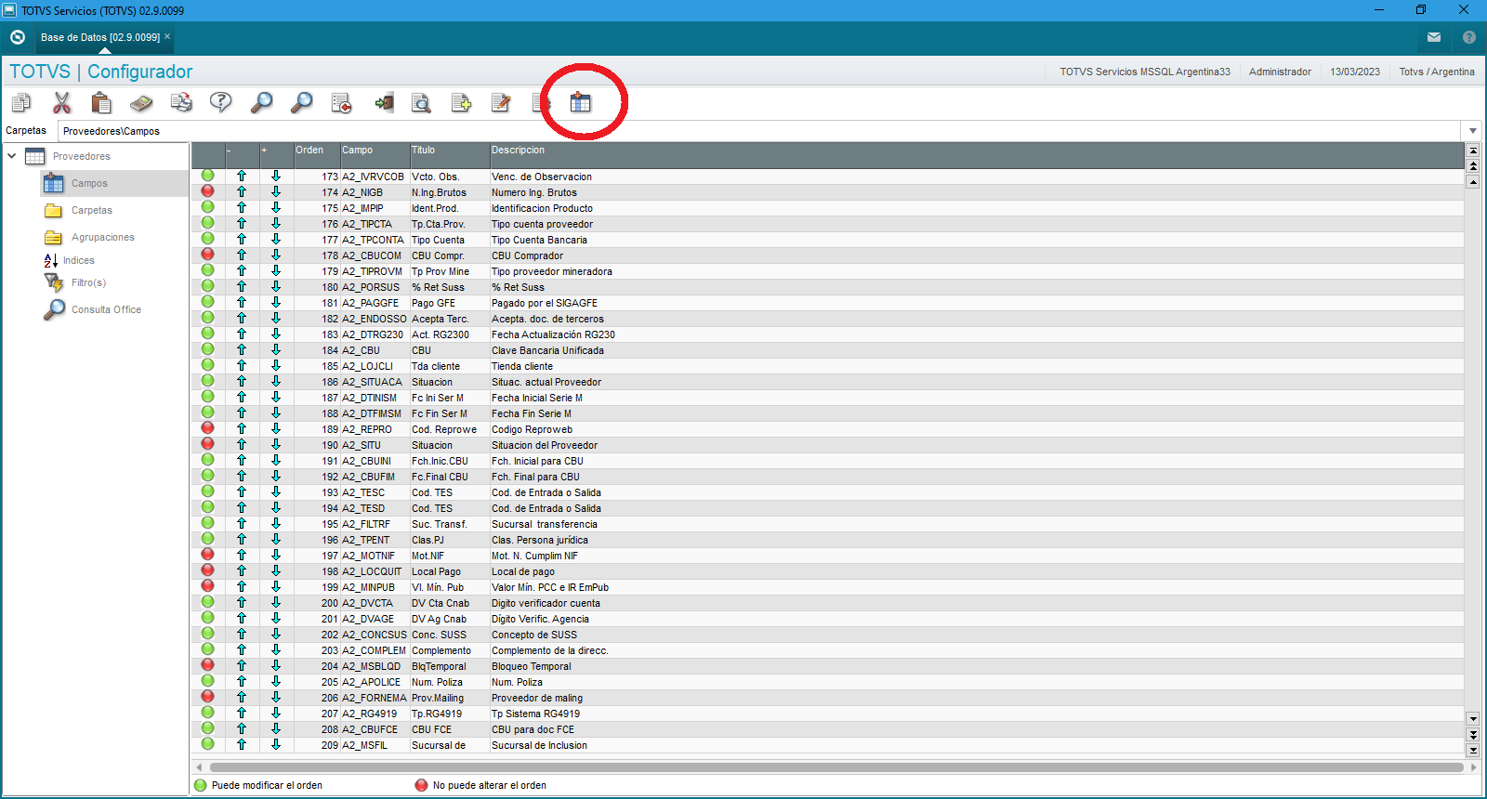Click the Orden column header
1487x799 pixels.
316,154
